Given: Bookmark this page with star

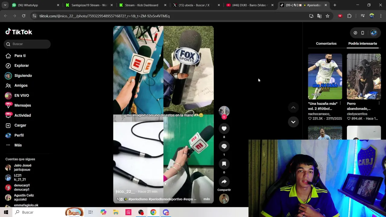Looking at the screenshot, I should pyautogui.click(x=327, y=16).
